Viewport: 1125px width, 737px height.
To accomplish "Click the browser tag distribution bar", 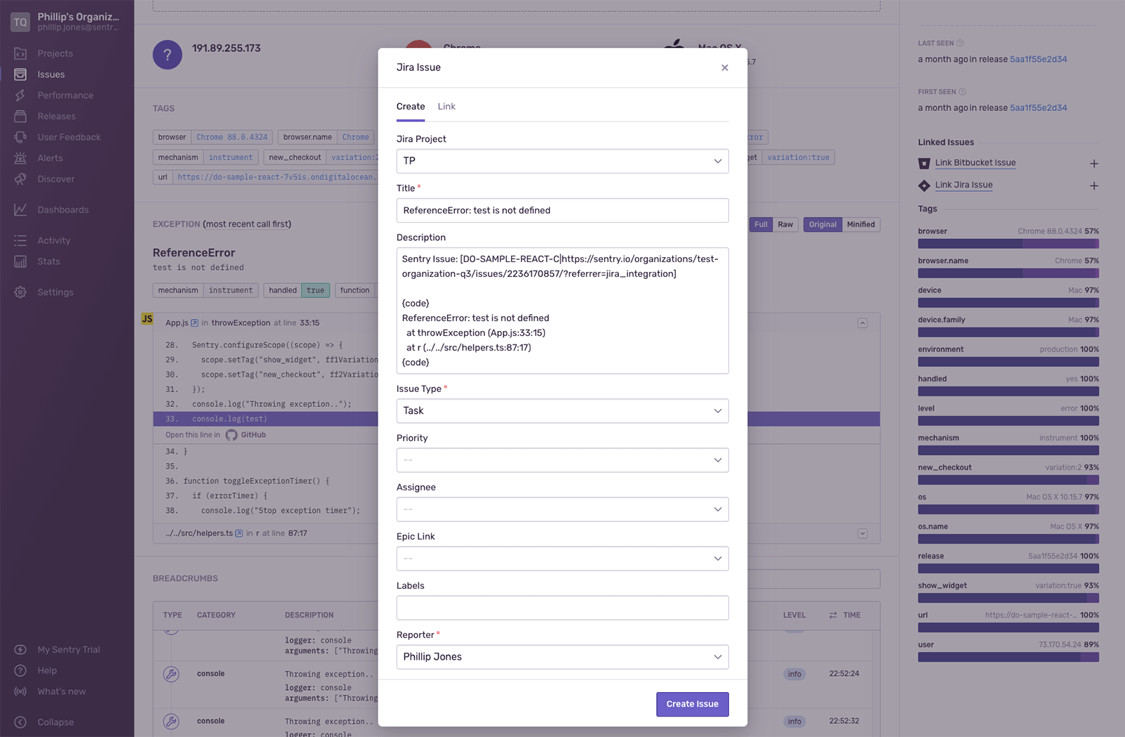I will point(1008,243).
